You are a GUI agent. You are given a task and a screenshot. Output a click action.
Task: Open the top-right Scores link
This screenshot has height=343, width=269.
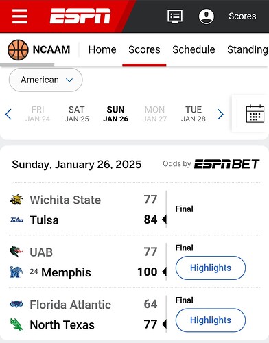pyautogui.click(x=242, y=16)
